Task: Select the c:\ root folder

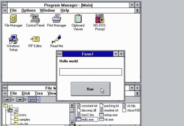Action: [x=8, y=106]
